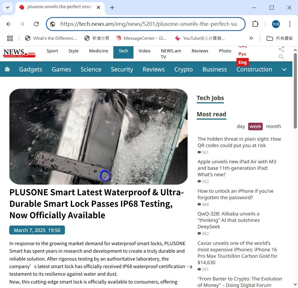
Task: Open the Caviar iPhone 16 Pro Max article
Action: point(237,253)
